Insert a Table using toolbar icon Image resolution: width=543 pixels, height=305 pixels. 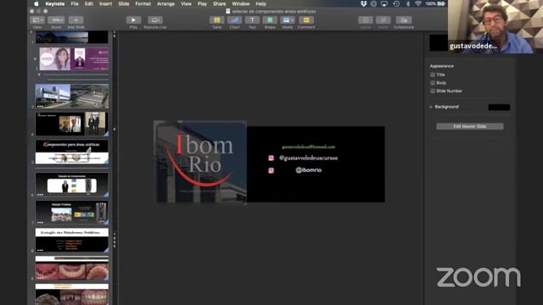[217, 20]
